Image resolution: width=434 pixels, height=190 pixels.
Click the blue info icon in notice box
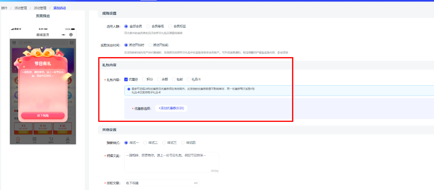coord(129,89)
